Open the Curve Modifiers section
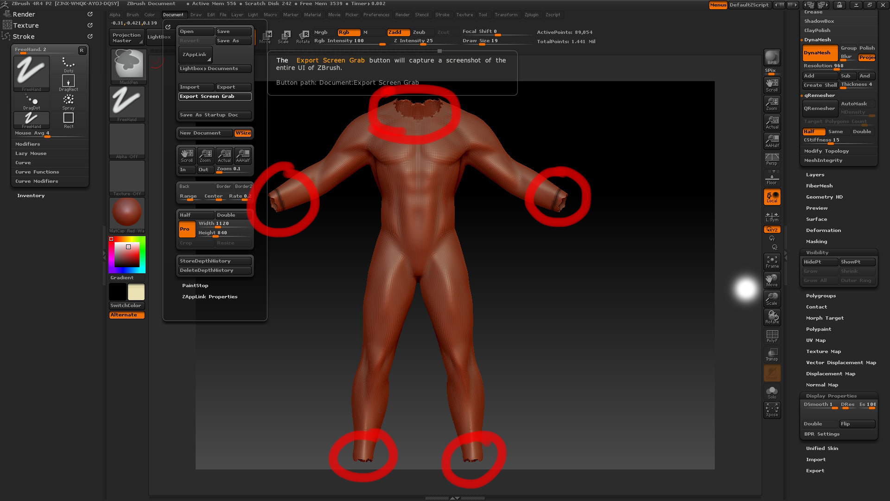The height and width of the screenshot is (501, 890). [37, 181]
